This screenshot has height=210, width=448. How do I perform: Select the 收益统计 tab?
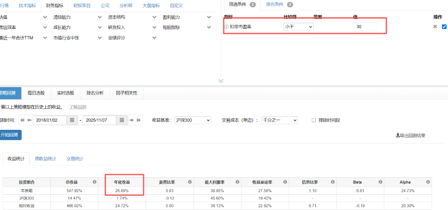click(16, 159)
